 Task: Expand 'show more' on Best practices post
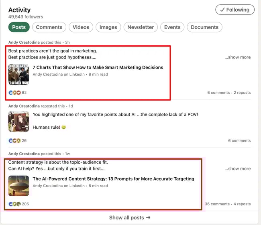[237, 57]
